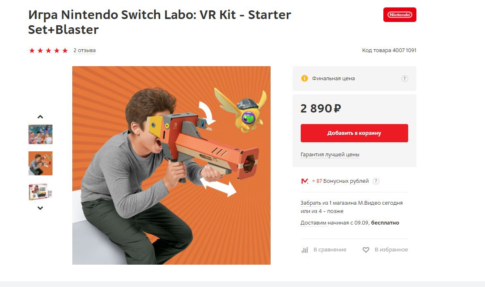This screenshot has width=485, height=287.
Task: Select the orange blaster thumbnail
Action: 40,163
